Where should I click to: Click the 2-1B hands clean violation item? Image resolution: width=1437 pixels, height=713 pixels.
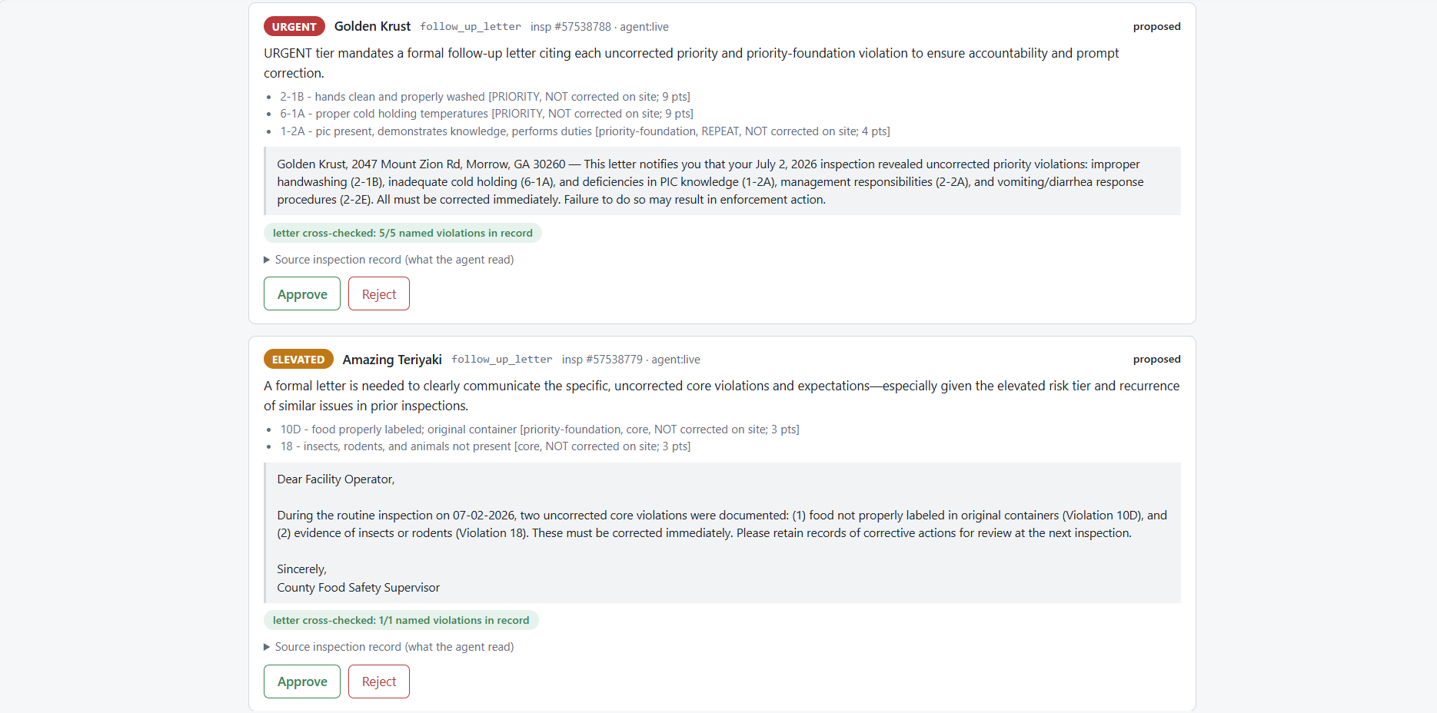[485, 97]
